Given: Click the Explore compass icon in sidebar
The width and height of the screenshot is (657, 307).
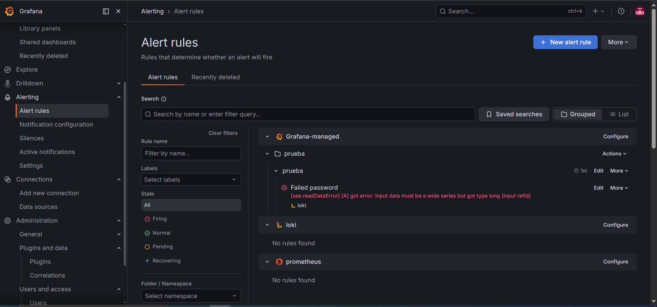Looking at the screenshot, I should (x=8, y=70).
